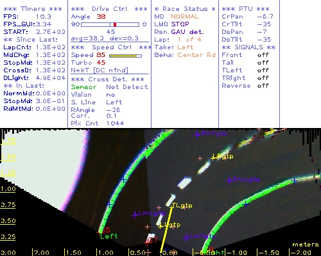Click the yellow Lgtp cross marker

point(160,226)
